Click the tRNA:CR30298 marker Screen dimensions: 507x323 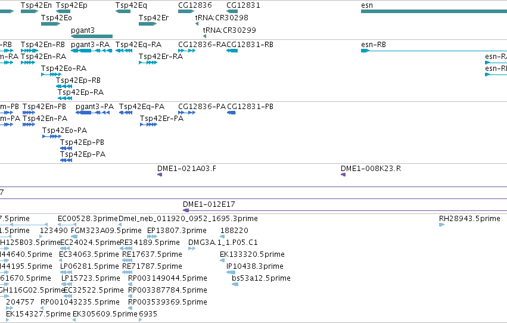pos(197,24)
